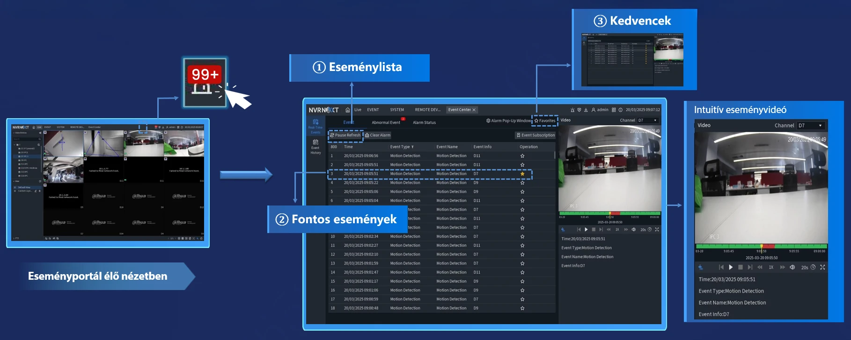Switch to the Alarm Status tab
Image resolution: width=851 pixels, height=340 pixels.
pyautogui.click(x=424, y=123)
